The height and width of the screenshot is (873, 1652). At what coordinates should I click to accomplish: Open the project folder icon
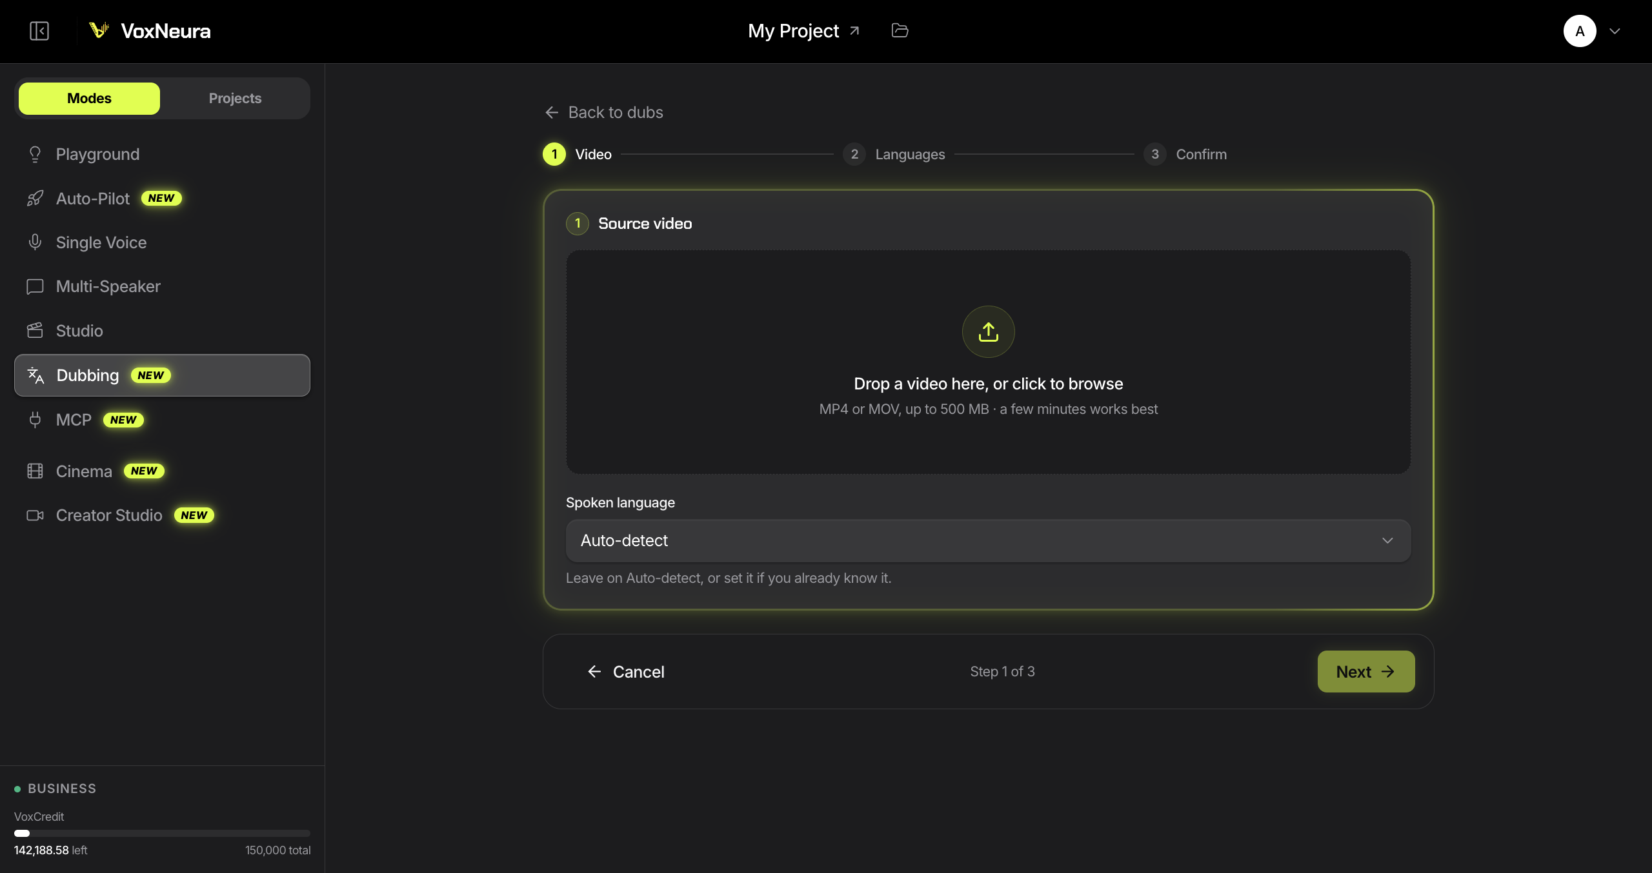[900, 30]
